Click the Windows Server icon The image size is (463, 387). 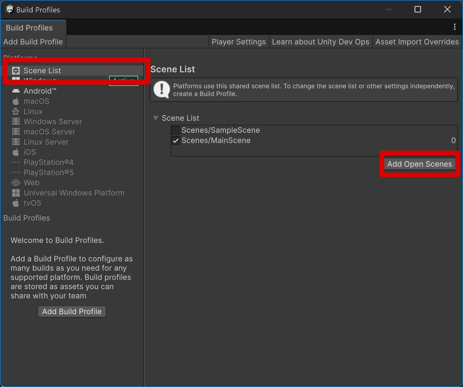pyautogui.click(x=16, y=122)
